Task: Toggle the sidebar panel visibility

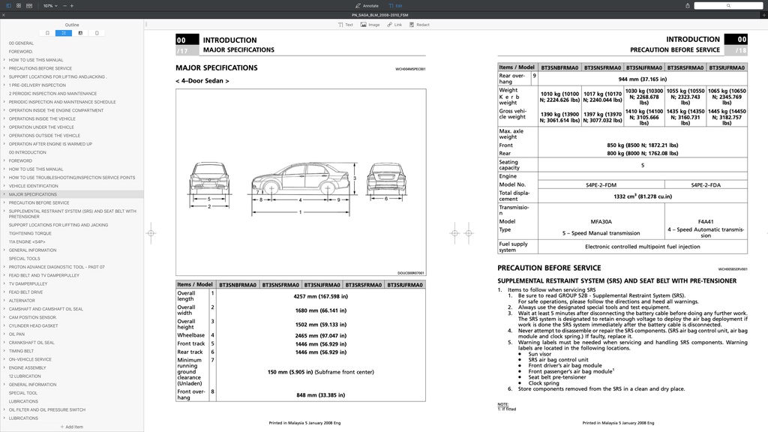Action: click(9, 5)
